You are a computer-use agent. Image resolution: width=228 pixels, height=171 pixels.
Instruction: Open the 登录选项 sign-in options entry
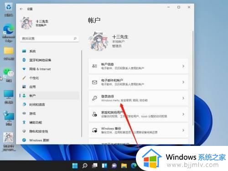(139, 98)
